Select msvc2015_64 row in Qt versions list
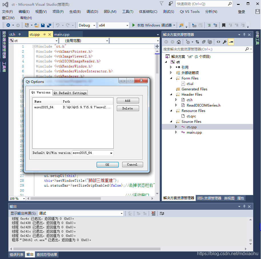The image size is (261, 259). point(73,107)
